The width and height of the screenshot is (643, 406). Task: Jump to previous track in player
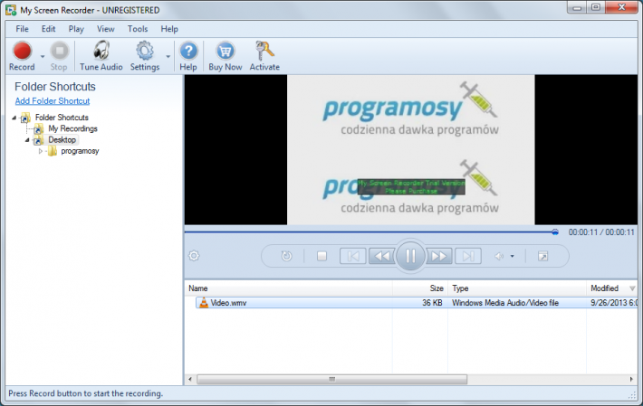coord(352,256)
